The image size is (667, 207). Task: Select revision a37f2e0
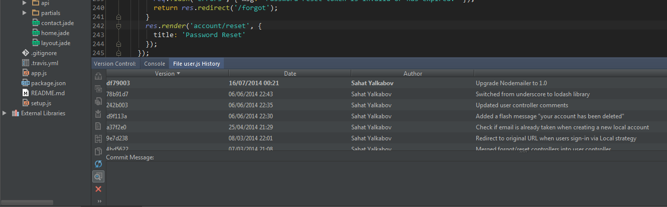point(386,127)
